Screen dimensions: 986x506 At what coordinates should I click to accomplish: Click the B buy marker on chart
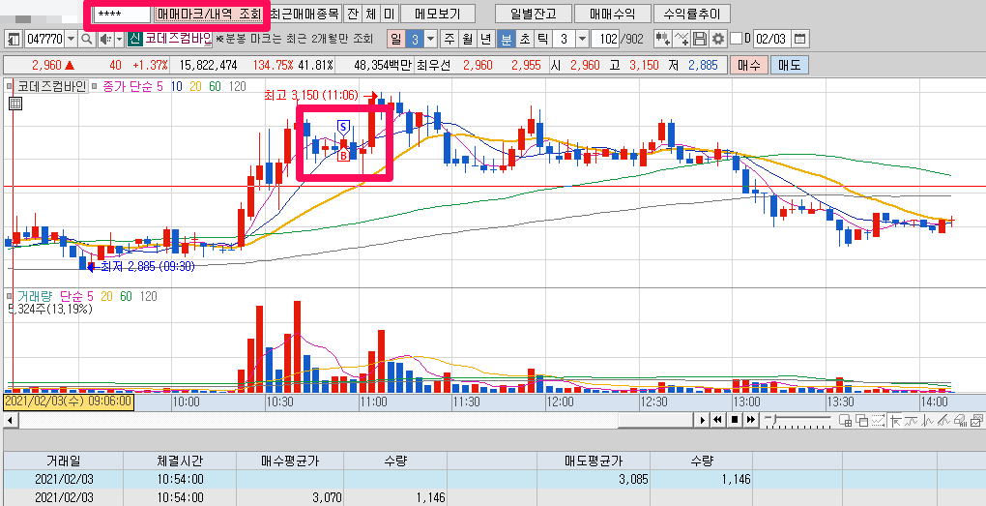point(343,156)
